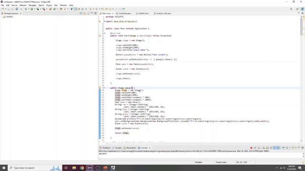Click the Debug bug toolbar icon

(x=26, y=9)
